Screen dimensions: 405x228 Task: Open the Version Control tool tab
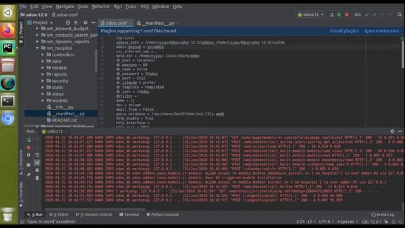(x=94, y=215)
